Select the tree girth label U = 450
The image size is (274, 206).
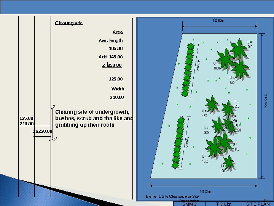[204, 113]
